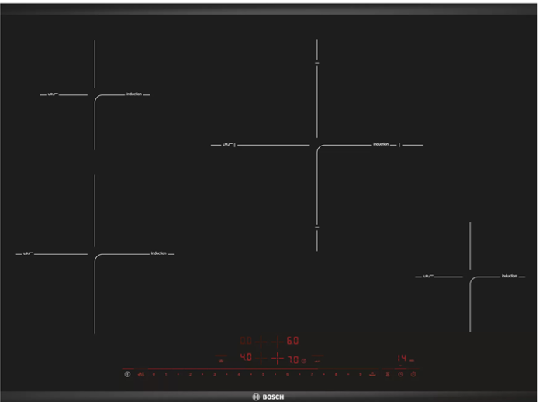Select the top-left zone showing 0.0

tap(246, 341)
